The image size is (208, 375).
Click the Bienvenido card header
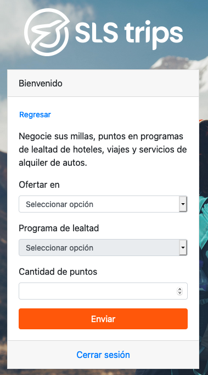point(103,83)
